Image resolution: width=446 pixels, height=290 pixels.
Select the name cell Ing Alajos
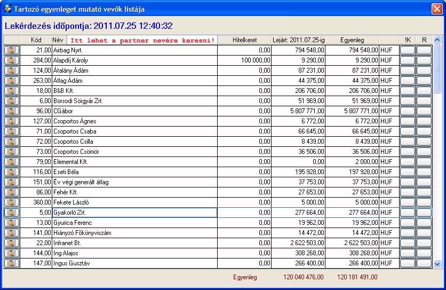[134, 253]
